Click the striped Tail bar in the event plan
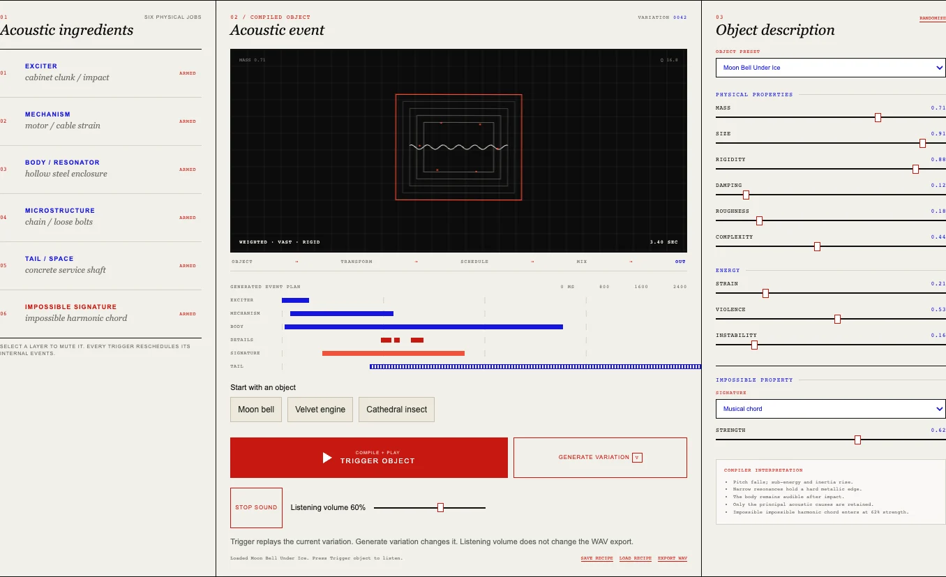This screenshot has height=577, width=946. (535, 366)
